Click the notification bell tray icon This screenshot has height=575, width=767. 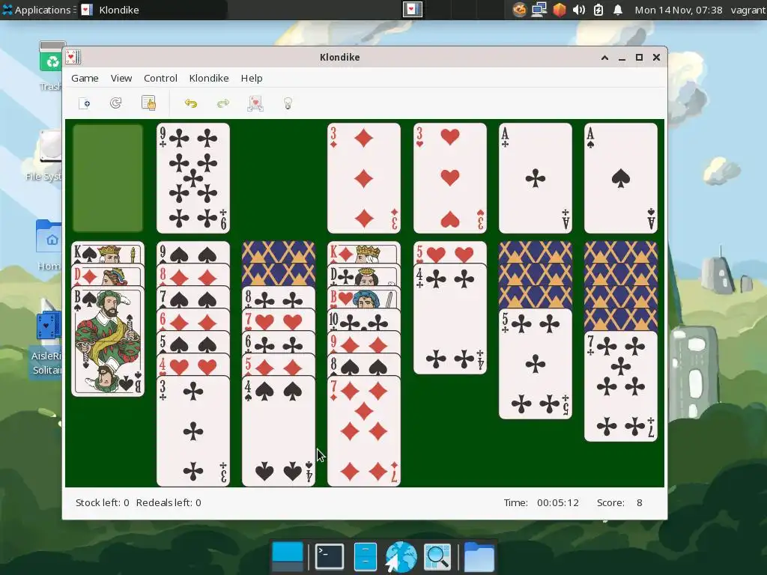pos(618,10)
